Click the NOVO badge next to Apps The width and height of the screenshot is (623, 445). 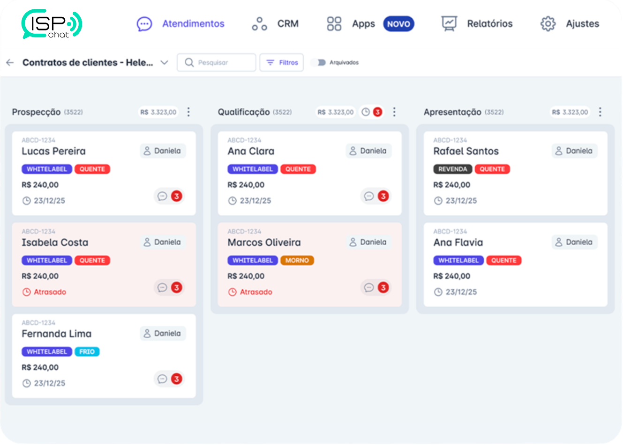(398, 24)
